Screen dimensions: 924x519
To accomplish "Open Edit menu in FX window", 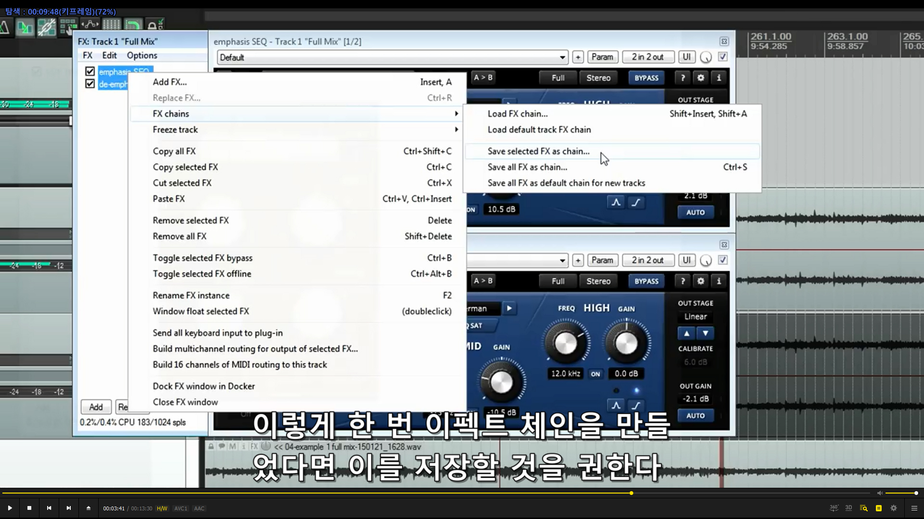I will click(x=109, y=55).
